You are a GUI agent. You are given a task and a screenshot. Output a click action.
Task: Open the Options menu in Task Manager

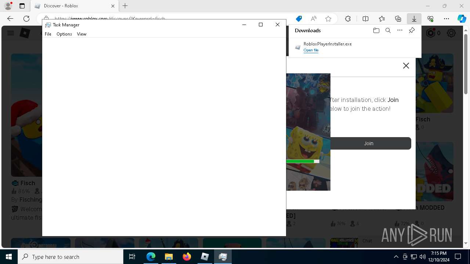click(64, 34)
